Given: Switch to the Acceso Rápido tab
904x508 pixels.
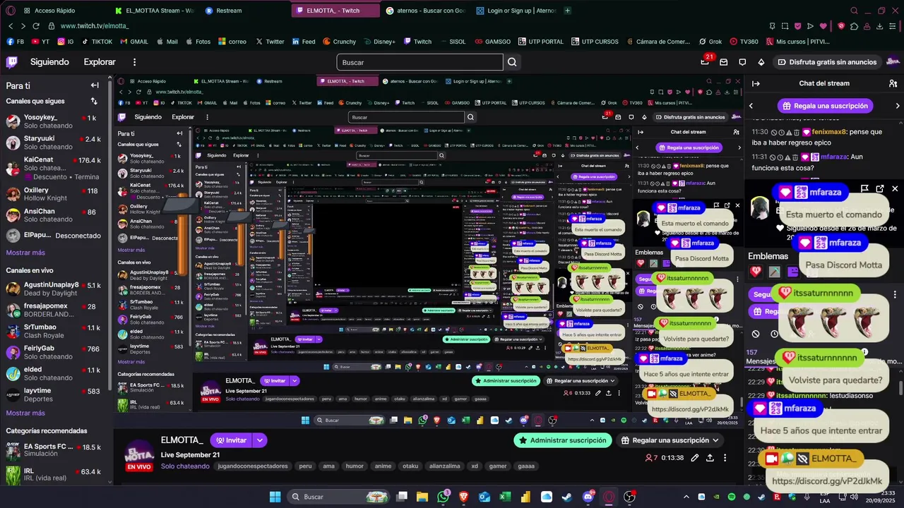Looking at the screenshot, I should [x=56, y=11].
